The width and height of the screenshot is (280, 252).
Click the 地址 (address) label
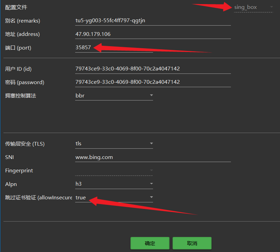pyautogui.click(x=22, y=34)
